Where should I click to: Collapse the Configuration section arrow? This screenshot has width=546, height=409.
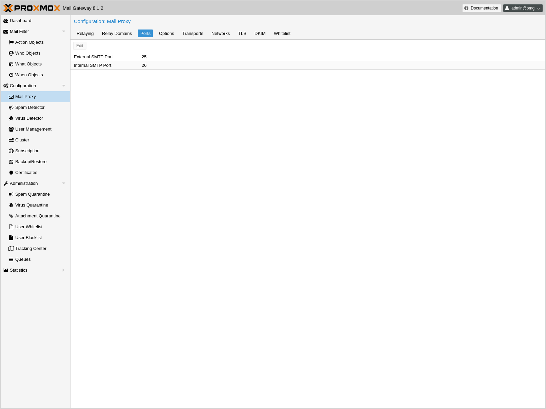pyautogui.click(x=63, y=86)
